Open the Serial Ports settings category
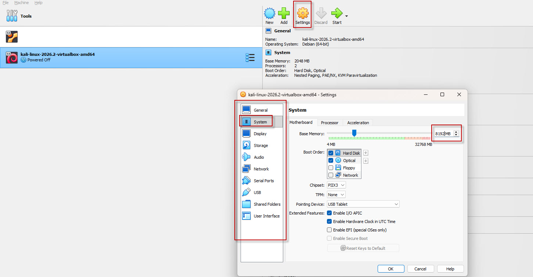 coord(262,181)
